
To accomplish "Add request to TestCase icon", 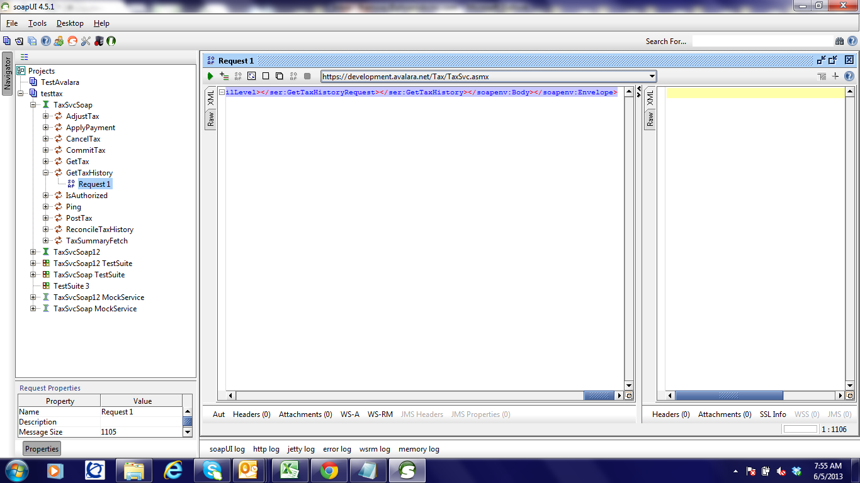I will click(224, 76).
